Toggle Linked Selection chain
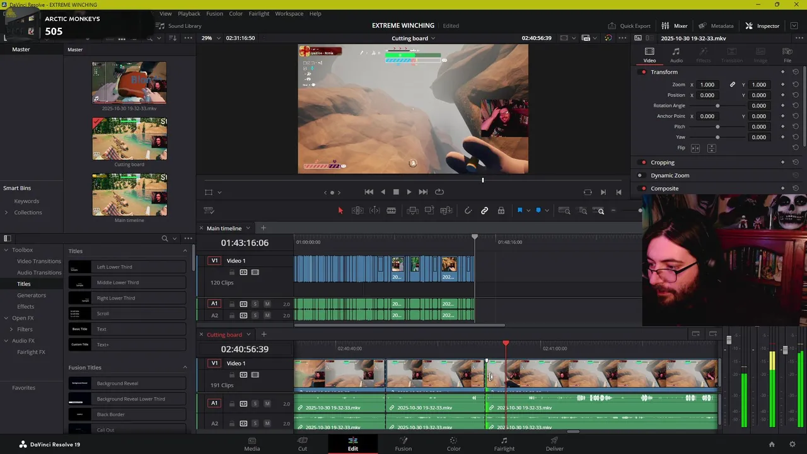The width and height of the screenshot is (807, 454). [484, 211]
